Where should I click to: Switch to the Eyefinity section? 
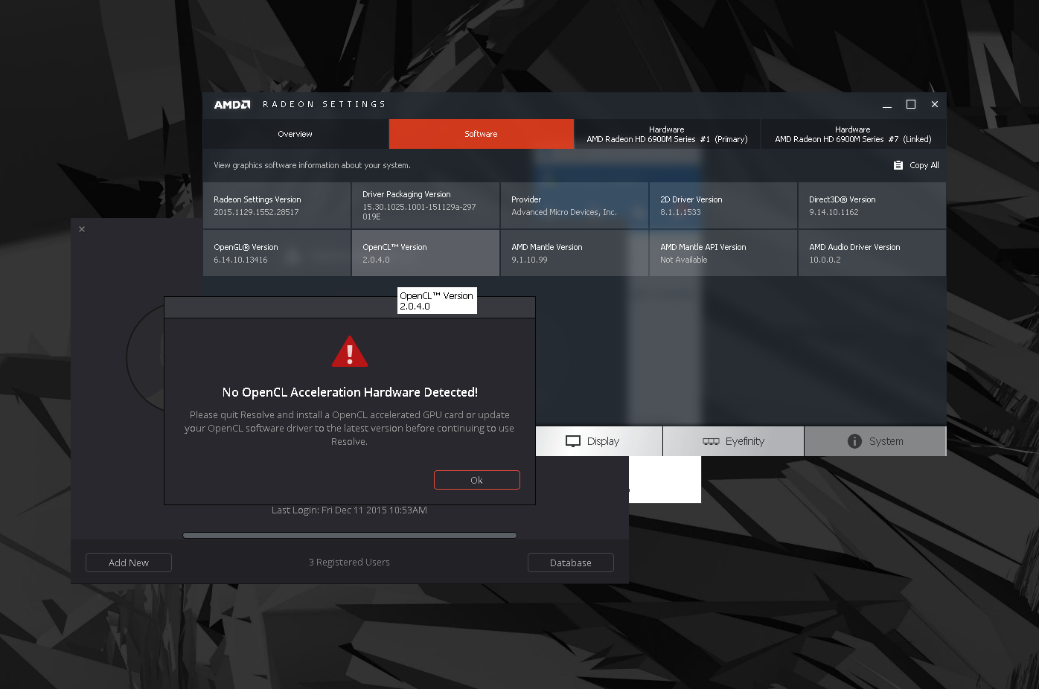coord(733,441)
